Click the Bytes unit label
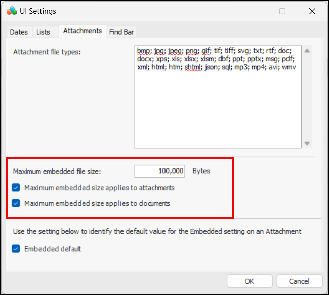Viewport: 329px width, 295px height. click(201, 171)
